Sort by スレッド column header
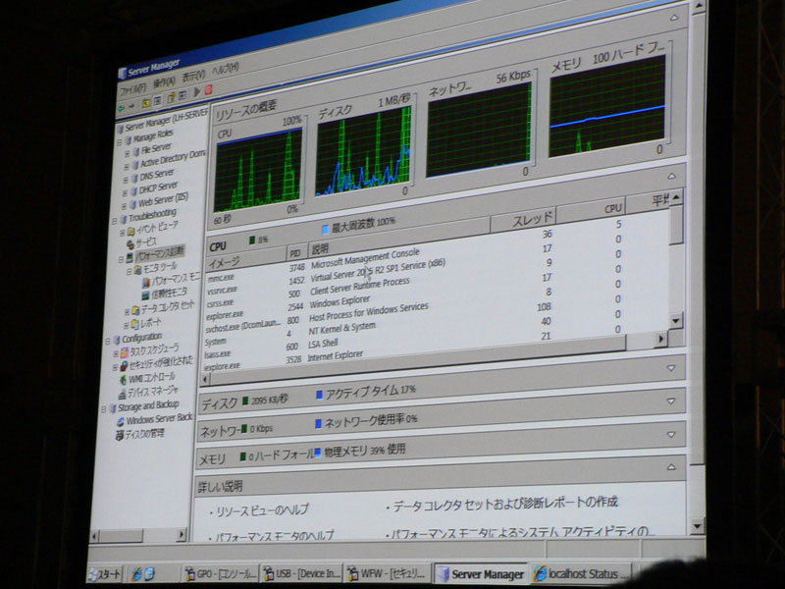The width and height of the screenshot is (785, 589). coord(524,221)
